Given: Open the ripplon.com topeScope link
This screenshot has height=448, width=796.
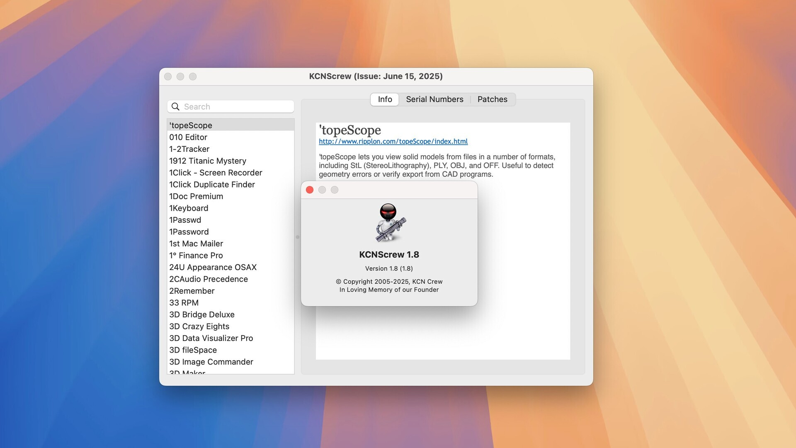Looking at the screenshot, I should (393, 141).
